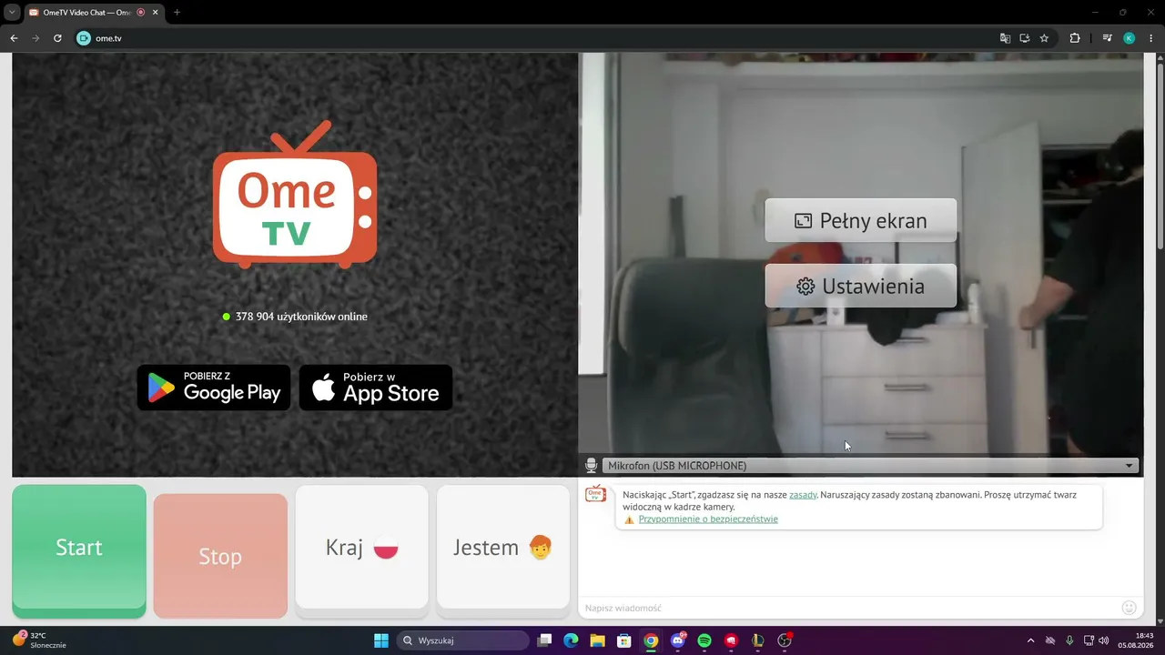
Task: Click the Napisz wiadomość message field
Action: pos(848,608)
